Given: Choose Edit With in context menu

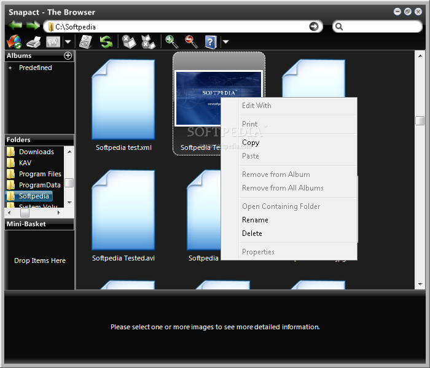Looking at the screenshot, I should coord(289,106).
